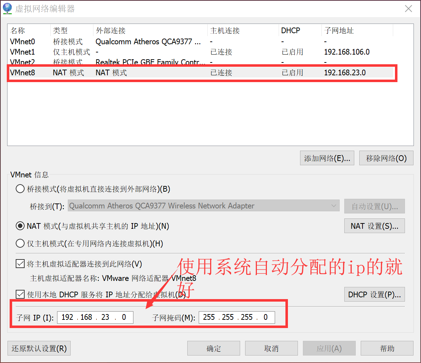The image size is (421, 363).
Task: Toggle the 将主机虚拟适配器连接到此网络 checkbox
Action: click(x=20, y=263)
